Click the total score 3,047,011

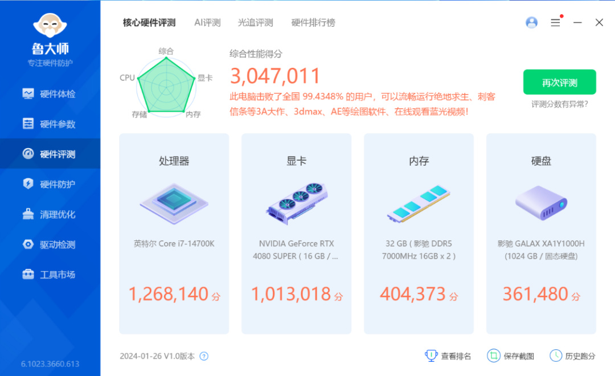tap(275, 76)
